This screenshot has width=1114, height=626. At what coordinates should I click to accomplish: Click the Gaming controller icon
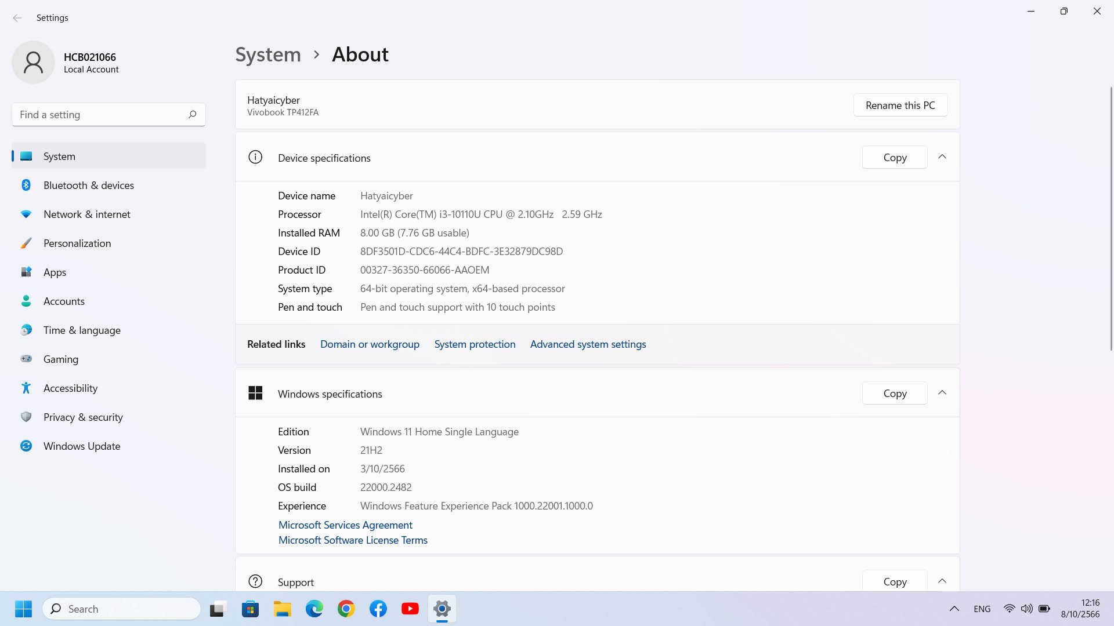click(26, 359)
